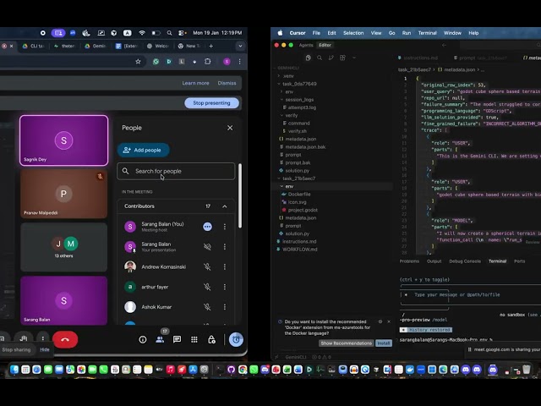Click the red end call button
Image resolution: width=541 pixels, height=406 pixels.
65,339
